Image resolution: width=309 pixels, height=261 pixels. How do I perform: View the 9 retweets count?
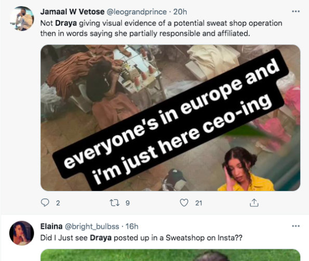tap(128, 203)
